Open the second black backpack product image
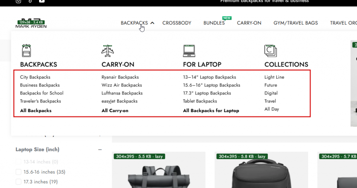 click(x=261, y=170)
